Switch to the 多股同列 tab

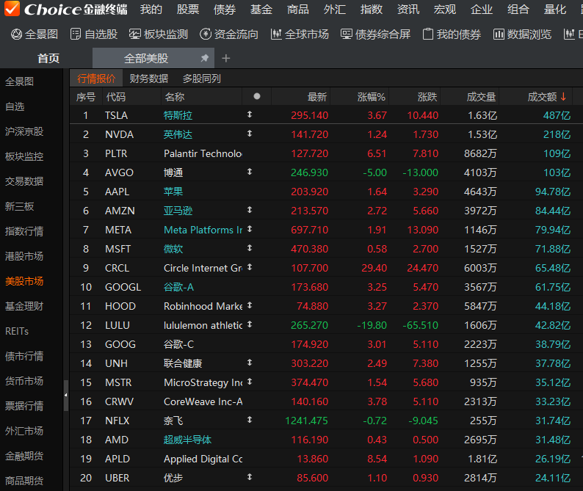click(x=201, y=79)
